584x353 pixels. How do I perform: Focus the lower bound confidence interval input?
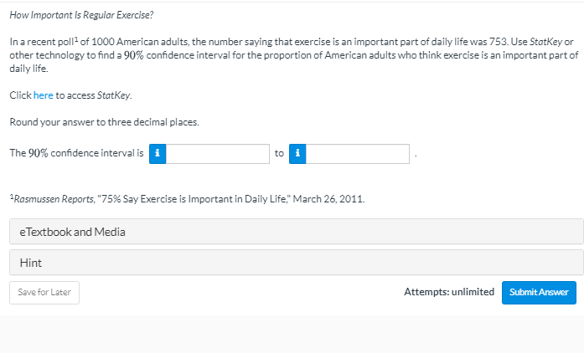click(x=217, y=154)
